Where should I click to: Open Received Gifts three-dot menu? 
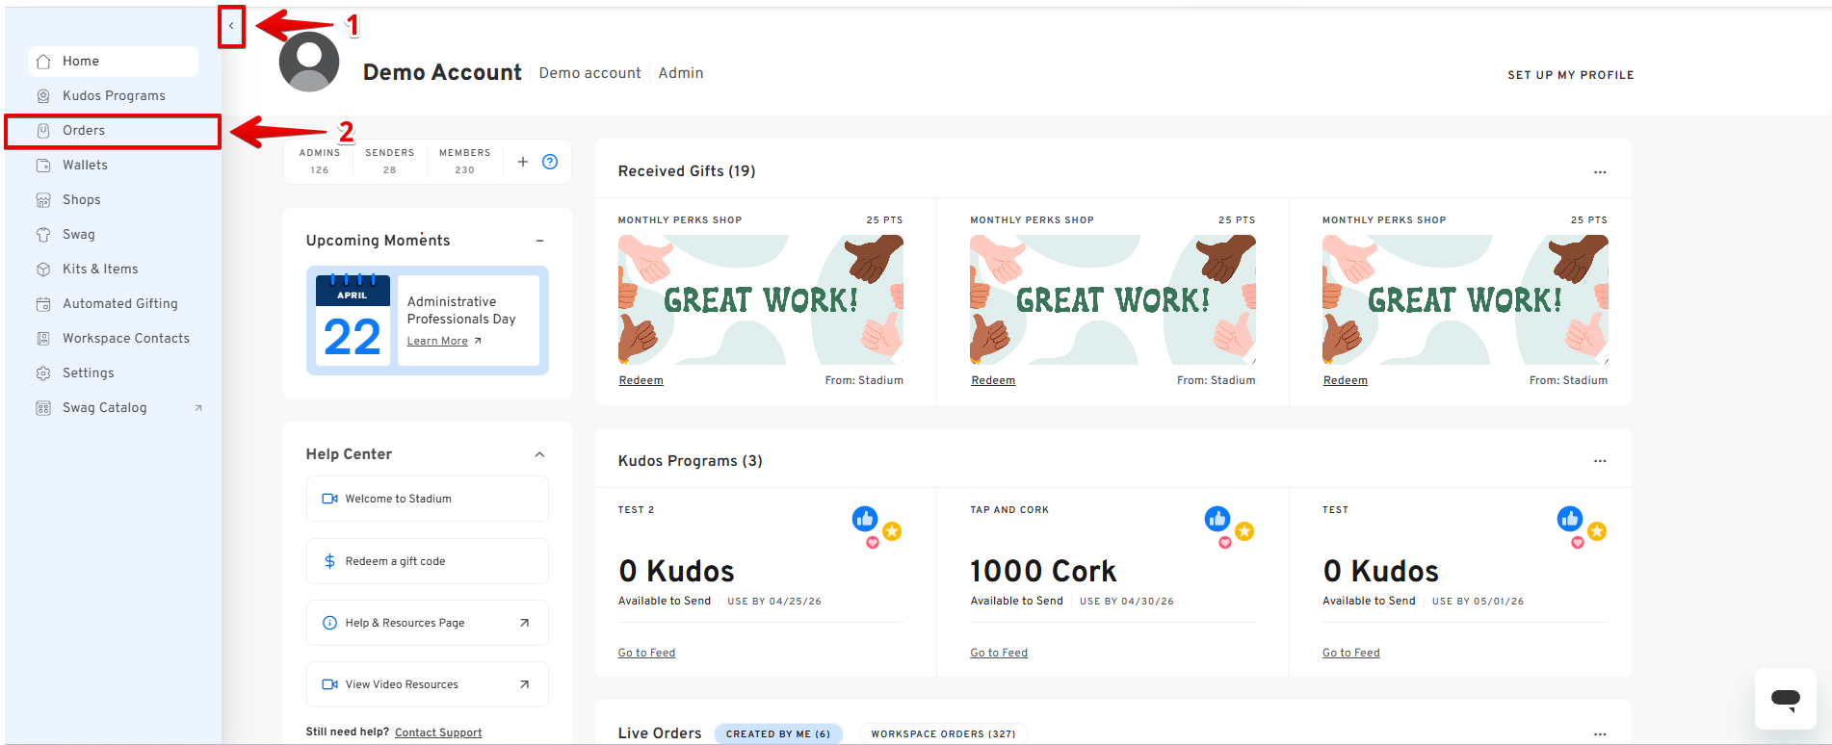coord(1600,172)
